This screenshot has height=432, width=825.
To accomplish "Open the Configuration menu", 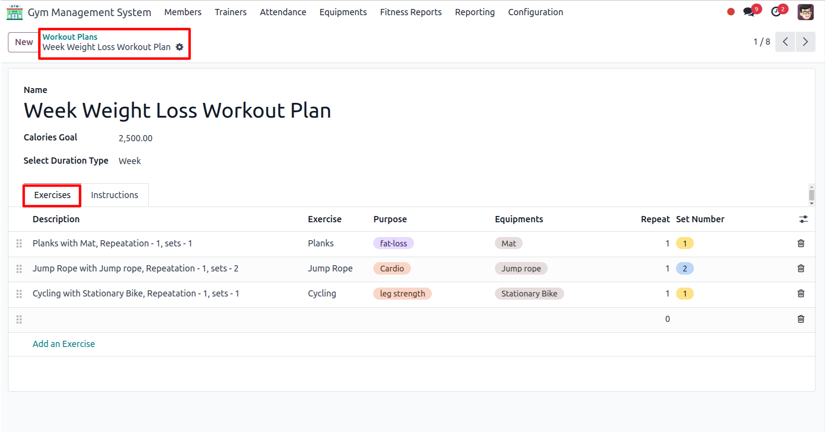I will click(536, 12).
